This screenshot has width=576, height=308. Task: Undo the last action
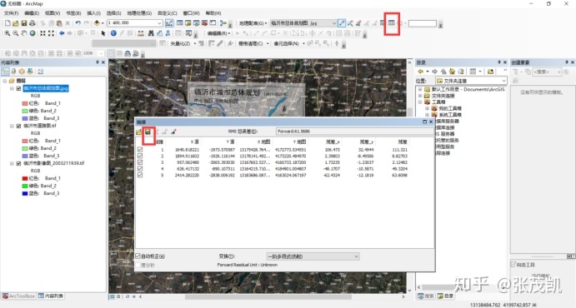pyautogui.click(x=78, y=23)
